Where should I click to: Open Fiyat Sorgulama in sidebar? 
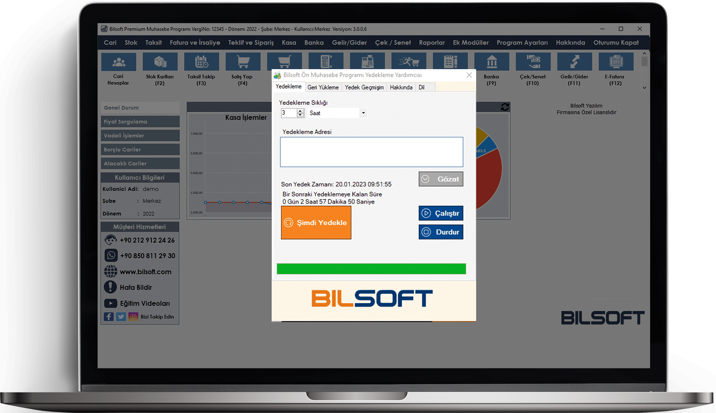pyautogui.click(x=140, y=121)
